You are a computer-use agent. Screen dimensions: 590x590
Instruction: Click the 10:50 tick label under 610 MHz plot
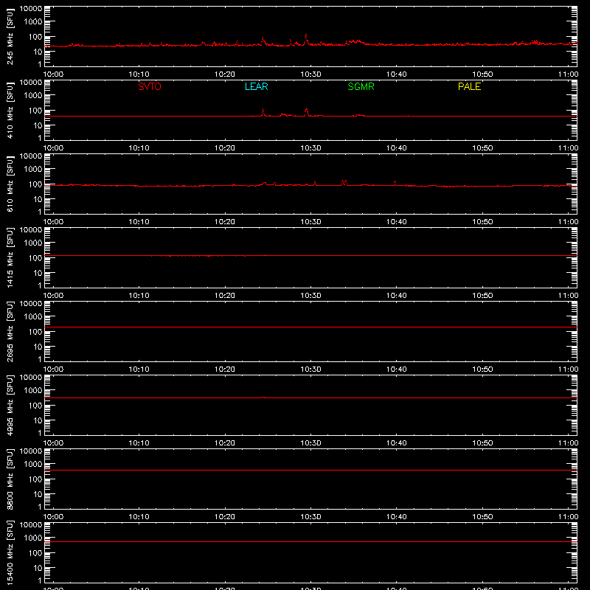tap(482, 222)
